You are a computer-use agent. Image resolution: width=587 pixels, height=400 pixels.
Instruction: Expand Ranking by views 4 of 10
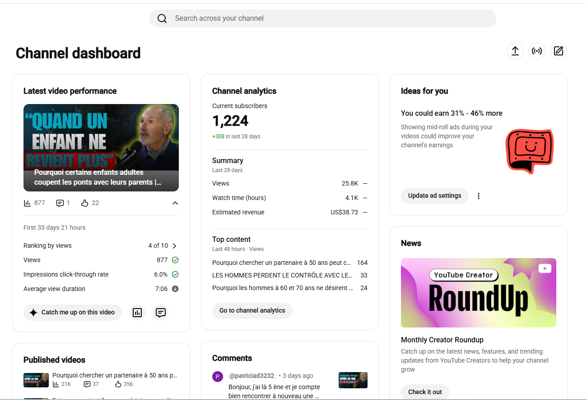(175, 245)
